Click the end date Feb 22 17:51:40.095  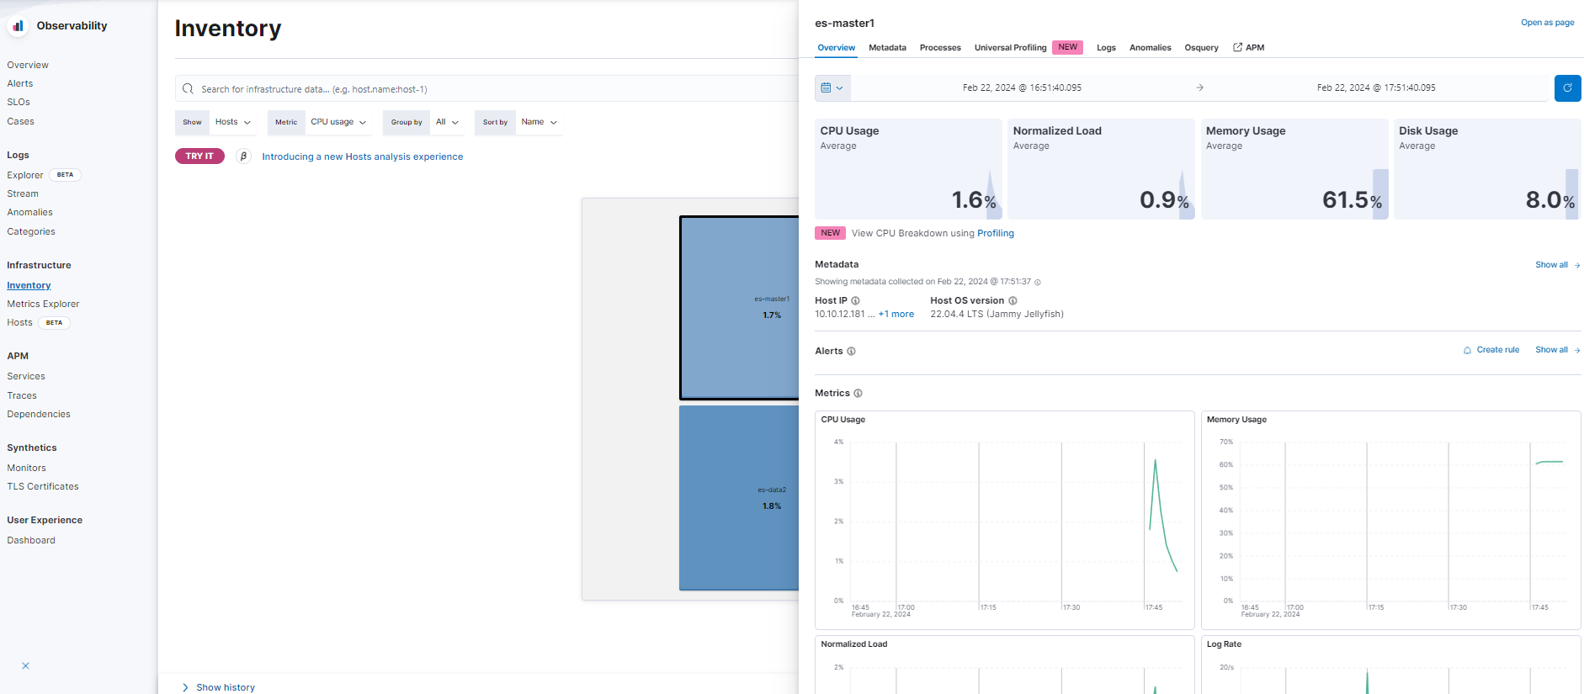click(x=1376, y=87)
